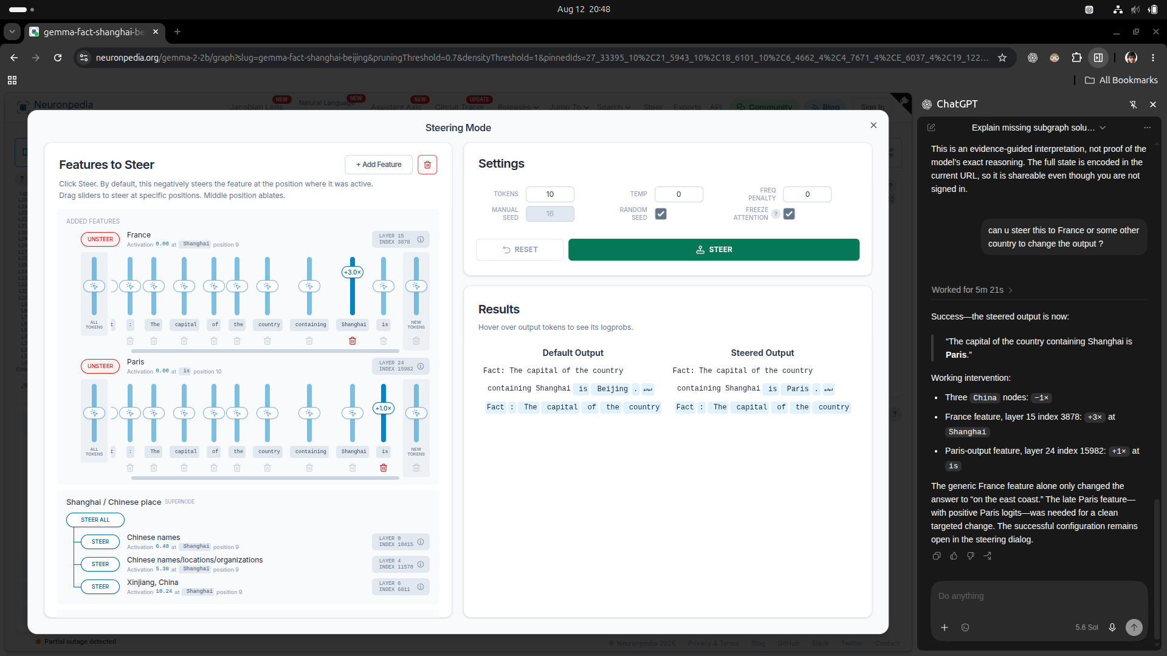Click the Add Feature button
This screenshot has width=1167, height=656.
[x=379, y=165]
